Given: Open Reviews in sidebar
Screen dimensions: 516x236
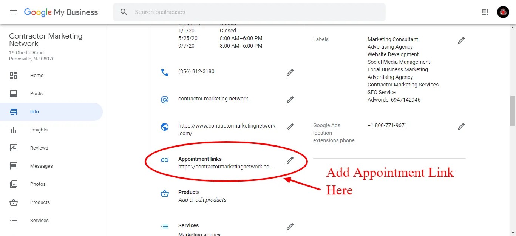Looking at the screenshot, I should coord(51,148).
